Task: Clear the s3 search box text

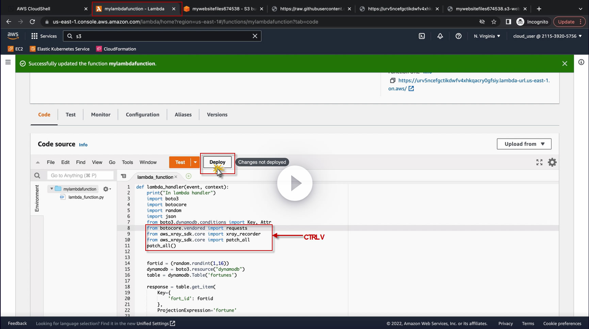Action: [x=255, y=36]
